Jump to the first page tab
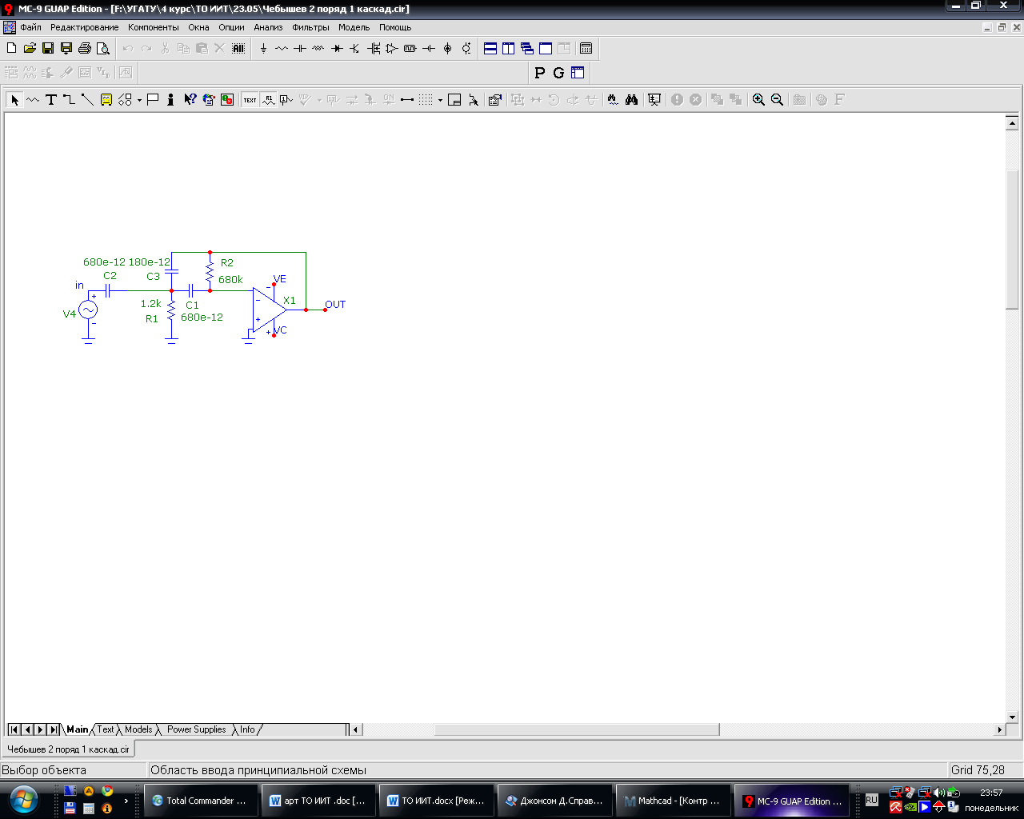1024x819 pixels. 14,729
